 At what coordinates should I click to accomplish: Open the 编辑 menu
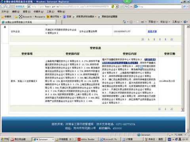click(16, 11)
